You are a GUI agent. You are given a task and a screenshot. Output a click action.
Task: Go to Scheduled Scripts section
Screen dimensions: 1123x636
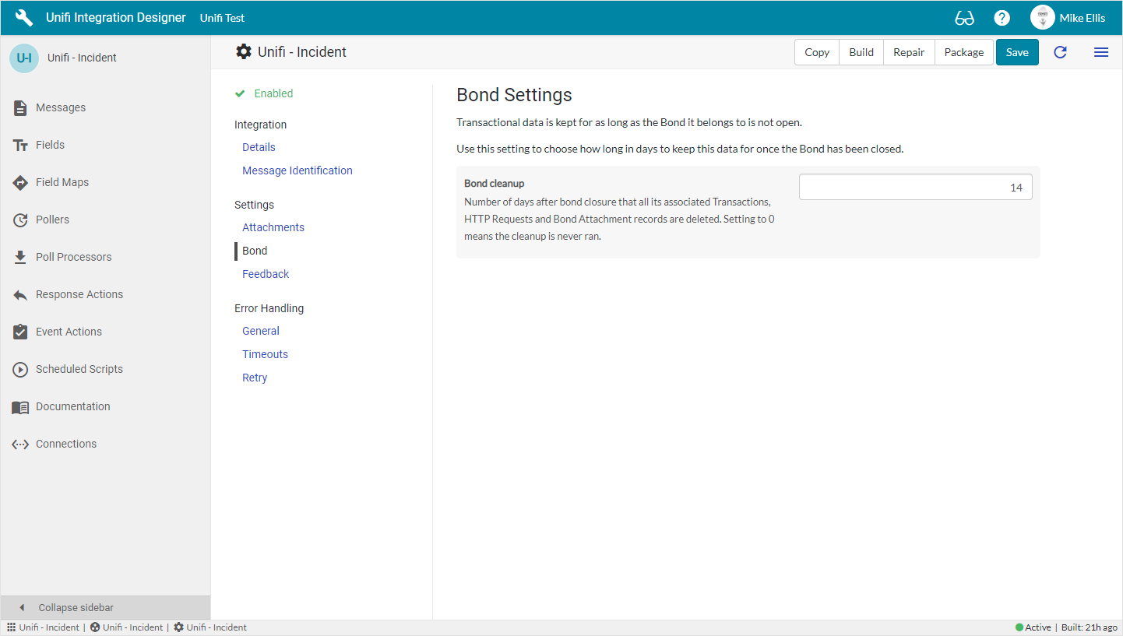coord(79,369)
